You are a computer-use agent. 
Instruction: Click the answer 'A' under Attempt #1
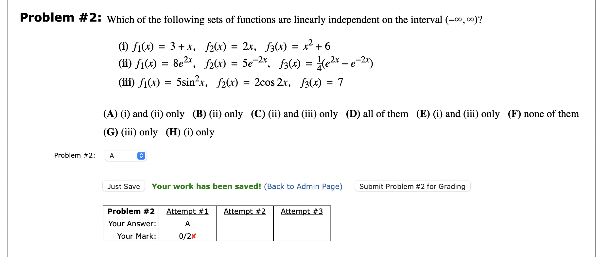point(187,224)
